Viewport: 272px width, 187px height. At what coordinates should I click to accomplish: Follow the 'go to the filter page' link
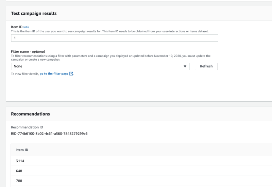54,74
